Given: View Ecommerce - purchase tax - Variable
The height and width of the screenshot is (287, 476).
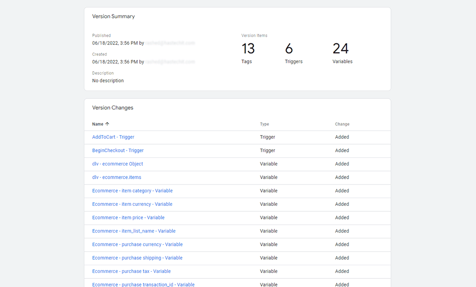Looking at the screenshot, I should [x=131, y=271].
